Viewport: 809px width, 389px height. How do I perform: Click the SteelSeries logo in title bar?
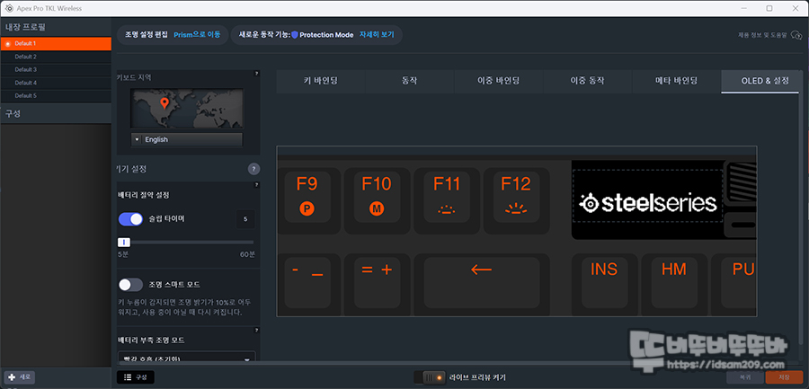pos(9,8)
